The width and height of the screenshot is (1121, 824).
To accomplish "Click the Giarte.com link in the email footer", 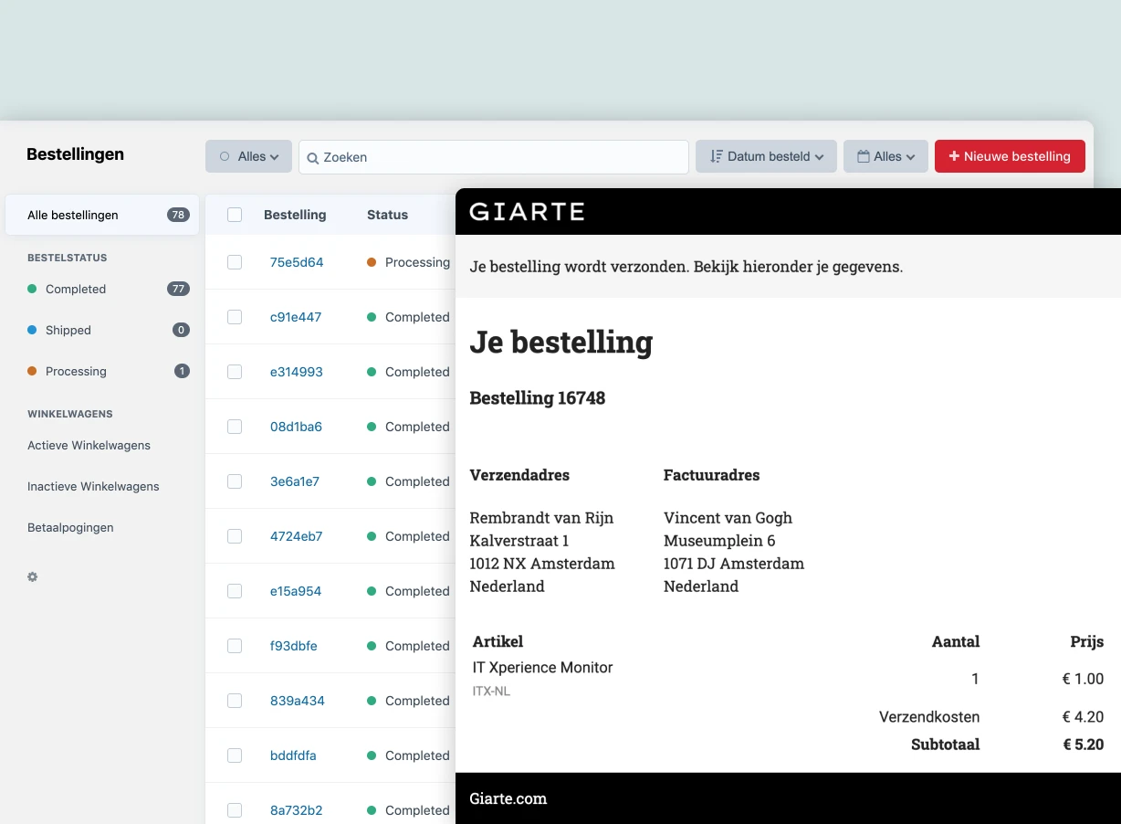I will (508, 798).
